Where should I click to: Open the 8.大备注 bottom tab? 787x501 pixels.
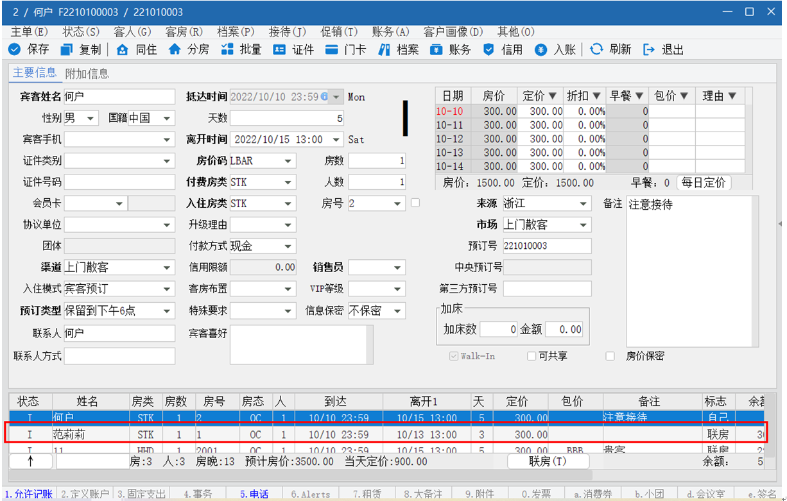pos(424,494)
